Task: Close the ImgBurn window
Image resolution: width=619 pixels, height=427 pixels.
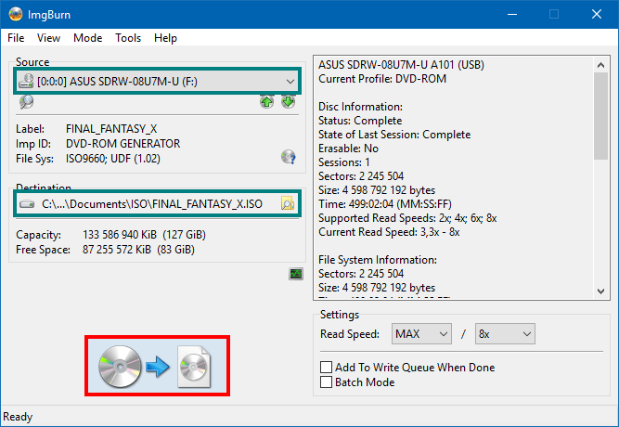Action: [x=597, y=14]
